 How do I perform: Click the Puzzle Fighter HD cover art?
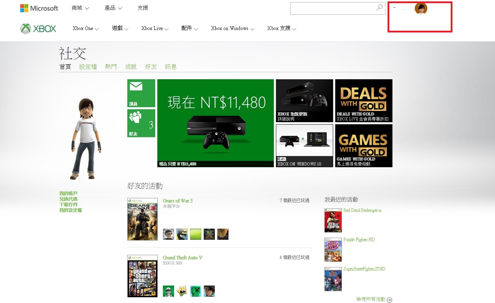333,250
